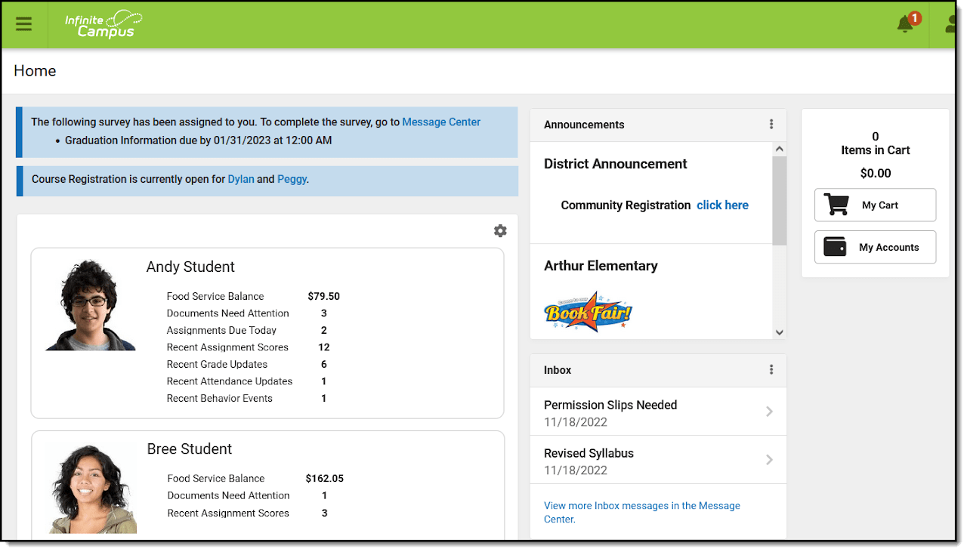Expand the Revised Syllabus message
The width and height of the screenshot is (967, 552).
(769, 459)
